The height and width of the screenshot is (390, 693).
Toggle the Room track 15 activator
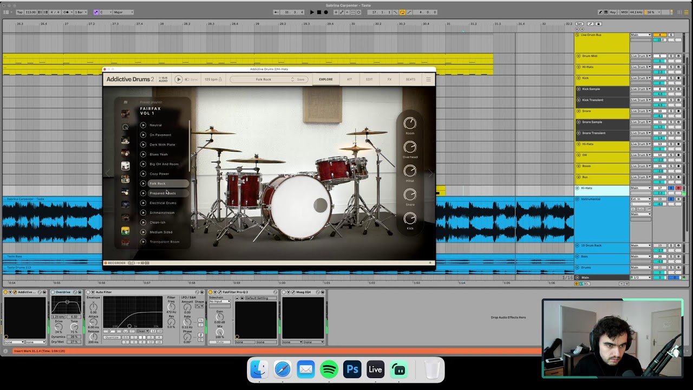[660, 166]
